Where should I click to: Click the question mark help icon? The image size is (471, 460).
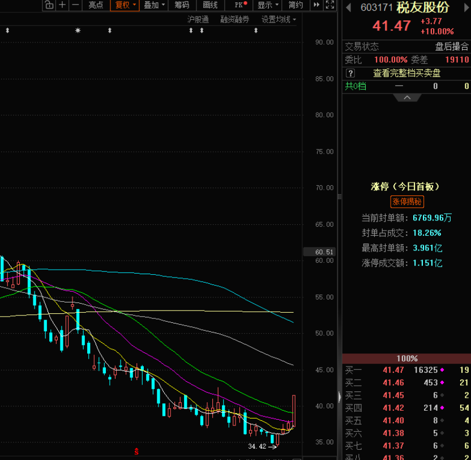coord(350,73)
